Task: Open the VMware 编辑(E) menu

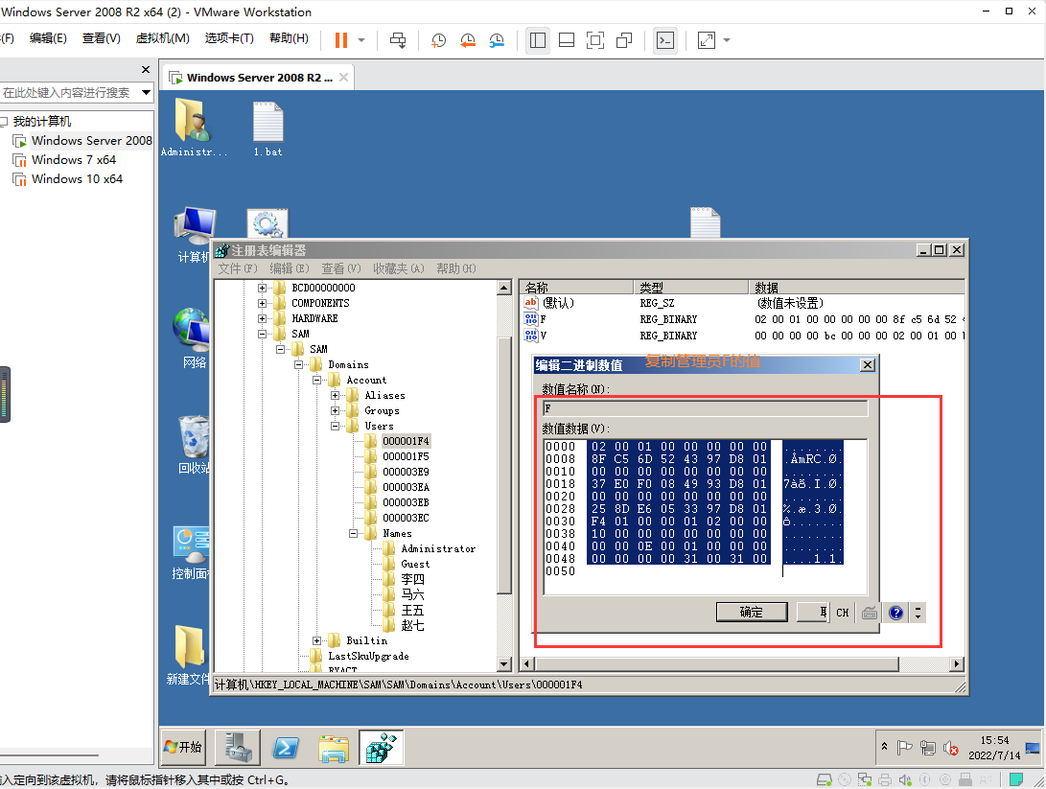Action: (48, 38)
